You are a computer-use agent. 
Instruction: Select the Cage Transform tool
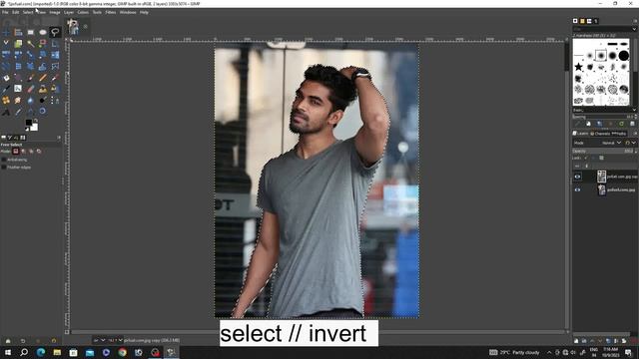pos(55,66)
